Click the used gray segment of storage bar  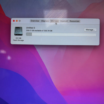coord(29,34)
